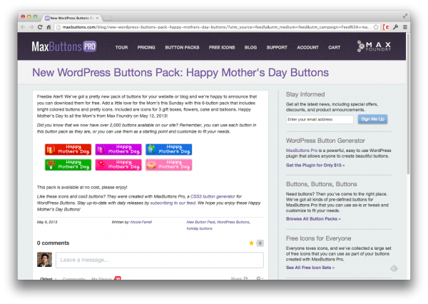Click the email address input field

(320, 119)
